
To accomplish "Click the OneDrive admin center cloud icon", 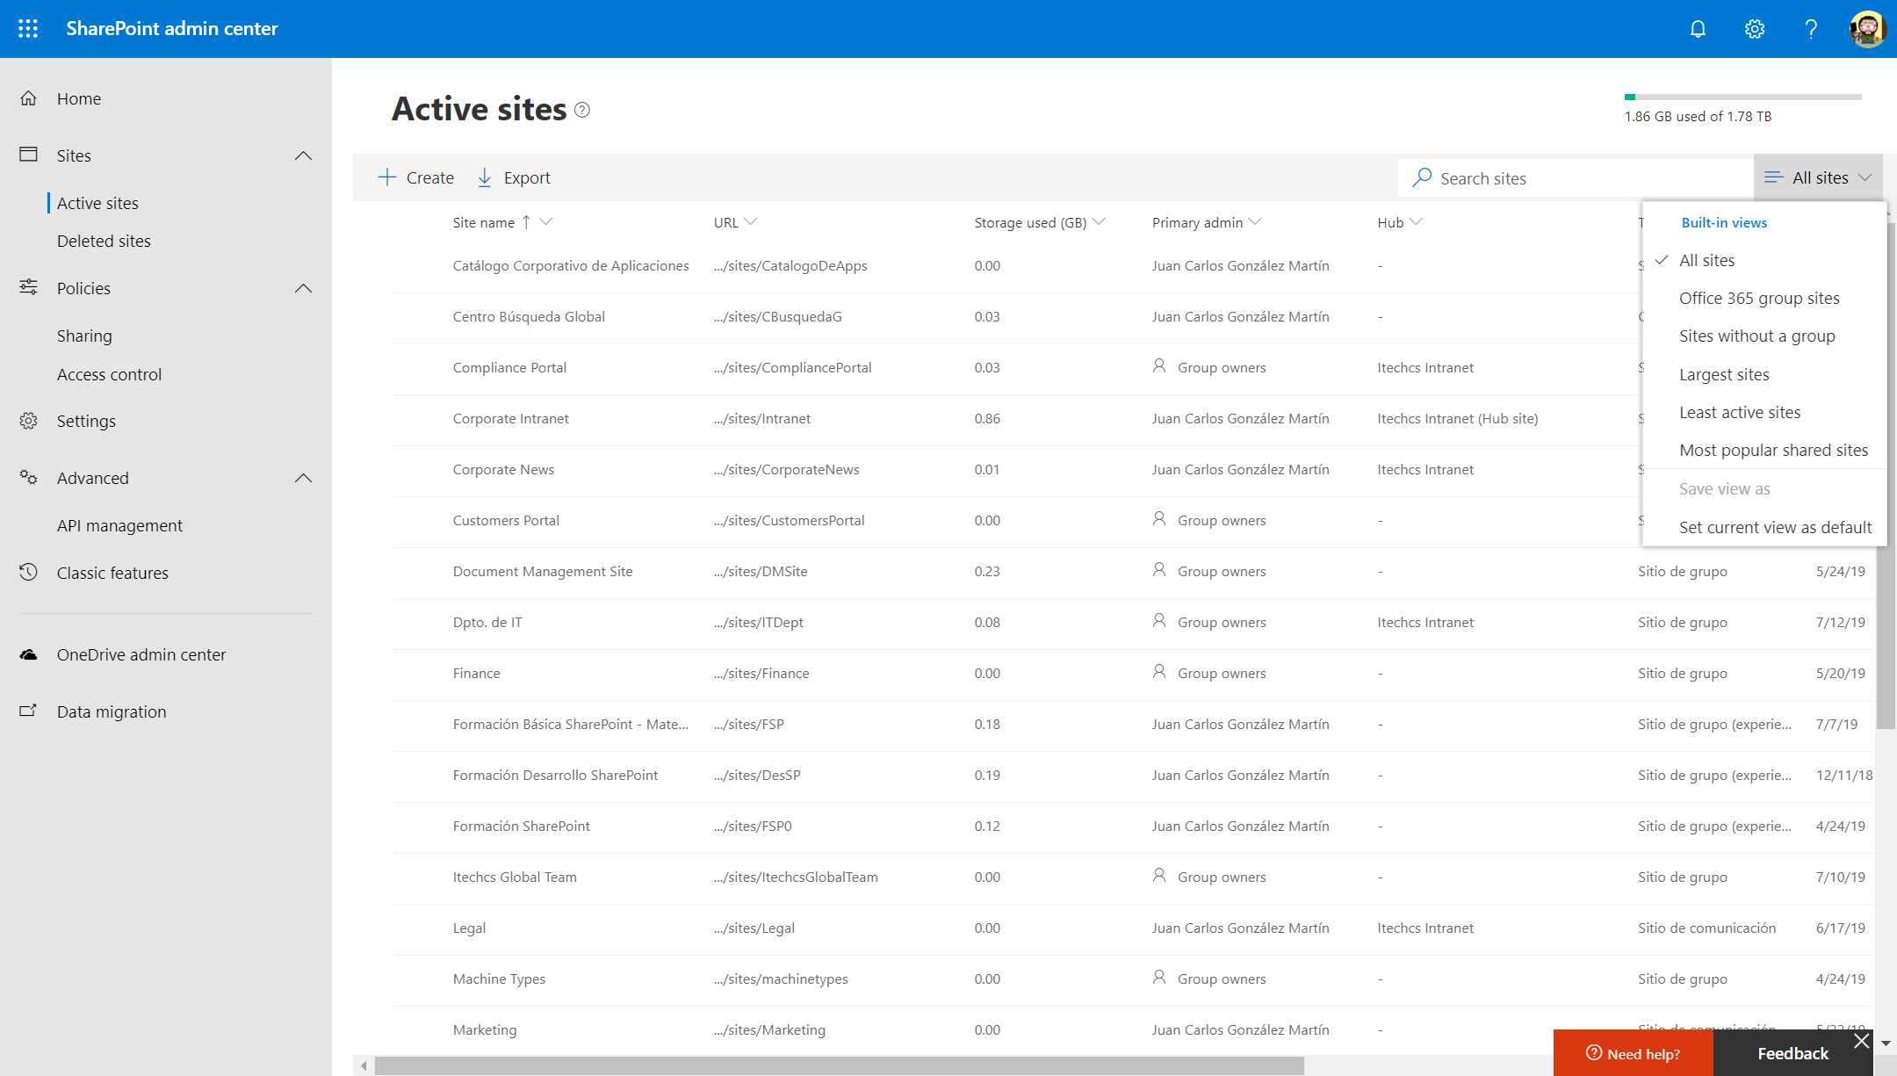I will pyautogui.click(x=29, y=654).
